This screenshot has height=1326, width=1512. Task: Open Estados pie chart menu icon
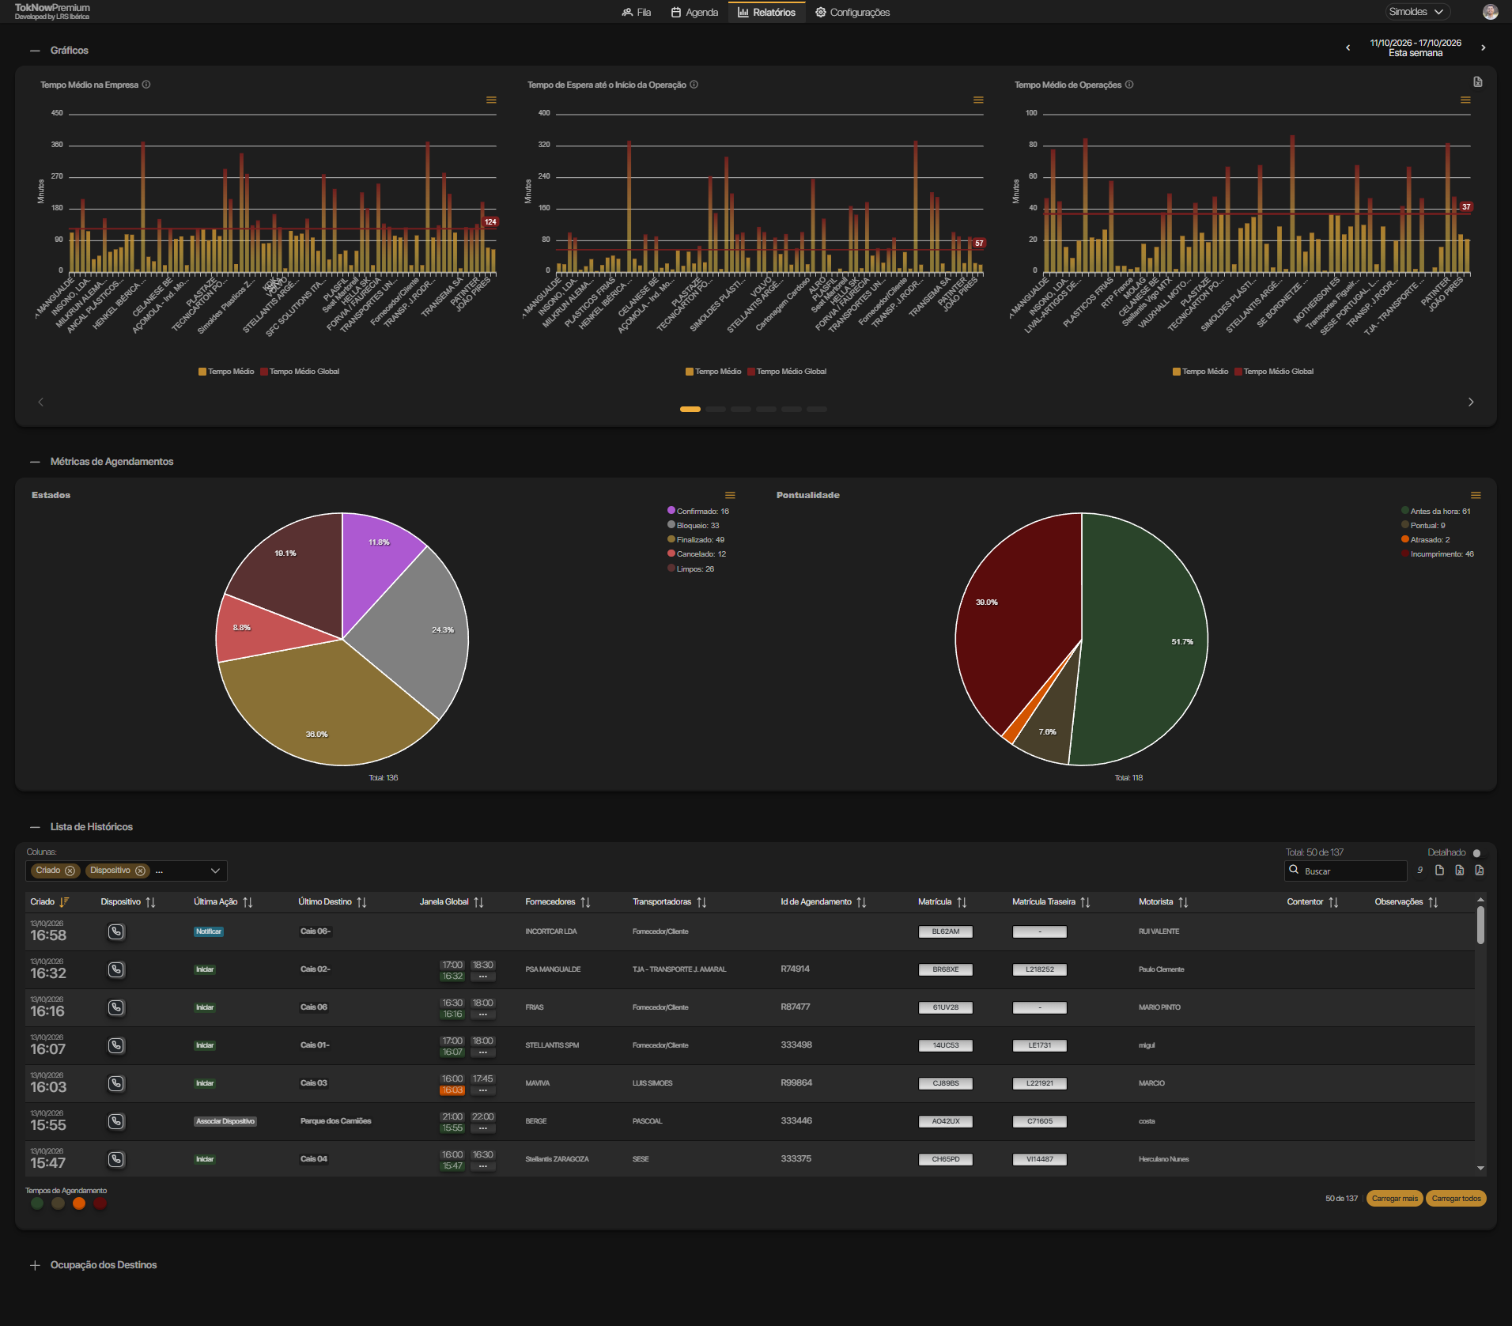click(x=730, y=495)
